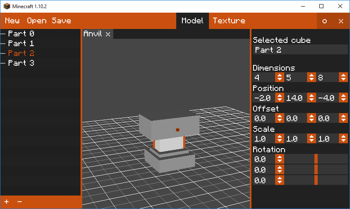Adjust the first Offset stepper arrows
This screenshot has width=350, height=209.
click(x=280, y=118)
